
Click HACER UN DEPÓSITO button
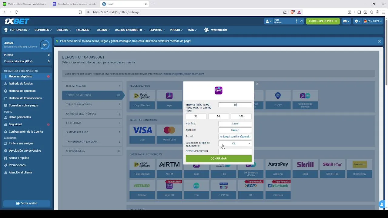tap(323, 21)
